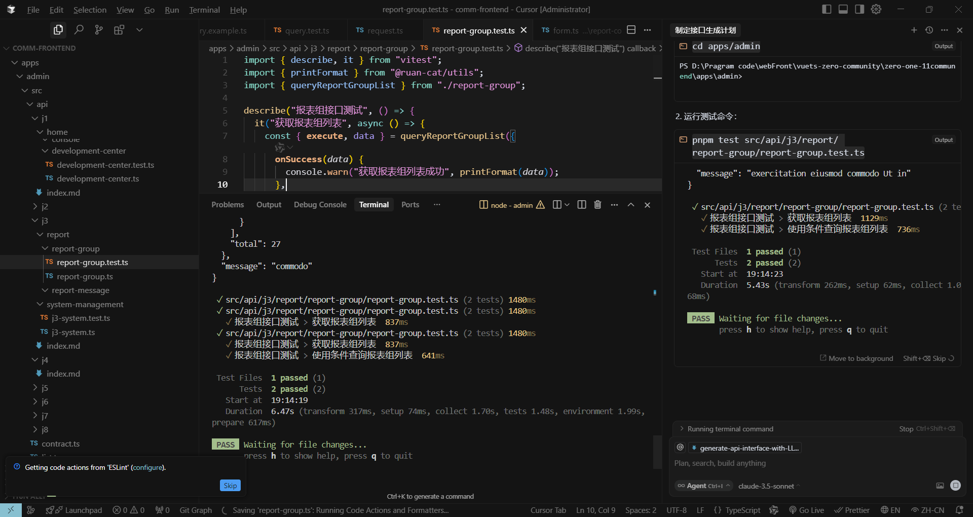Open the Debug Console panel tab
973x517 pixels.
320,205
